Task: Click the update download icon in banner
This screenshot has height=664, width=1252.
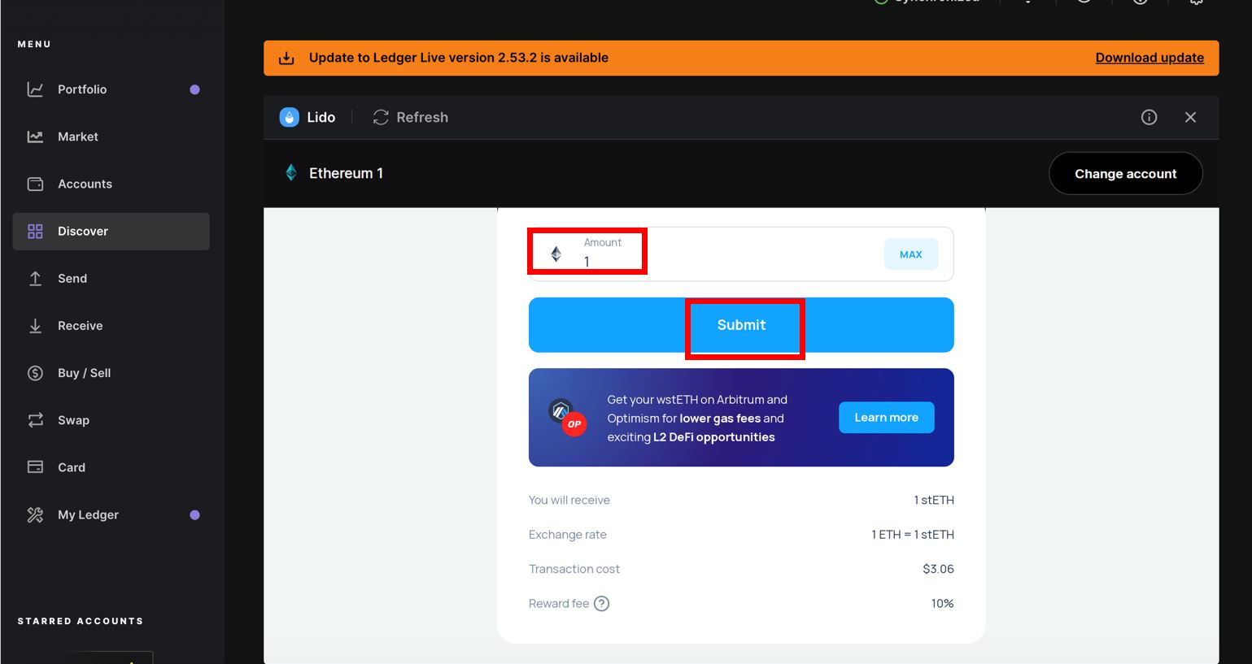Action: pyautogui.click(x=286, y=58)
